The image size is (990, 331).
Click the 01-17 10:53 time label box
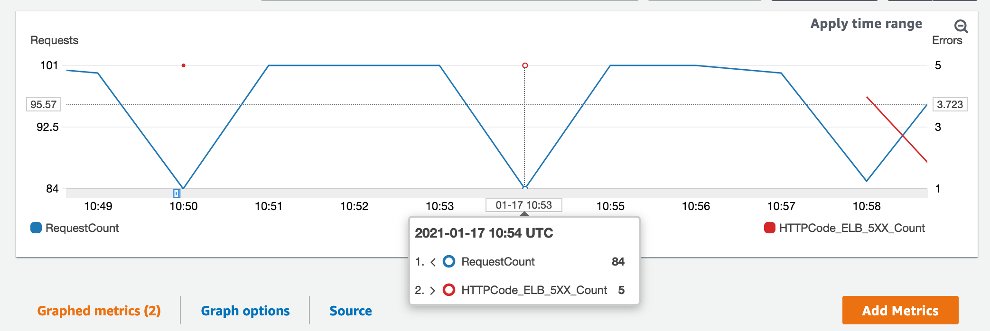point(524,205)
